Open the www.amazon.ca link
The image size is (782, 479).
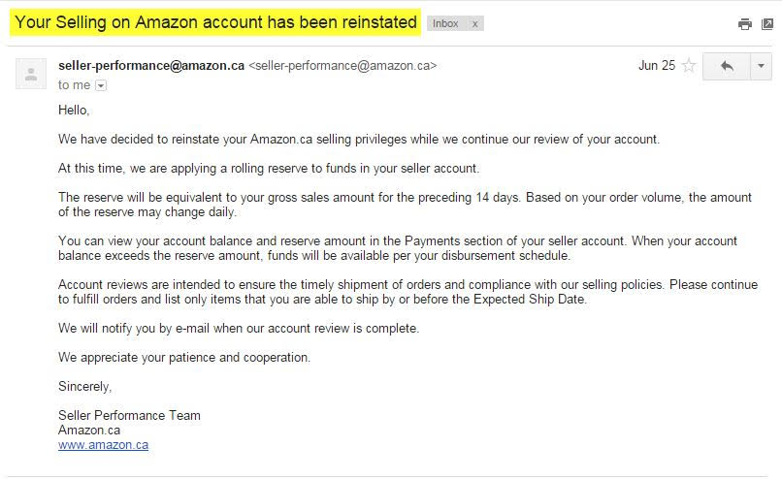[103, 445]
